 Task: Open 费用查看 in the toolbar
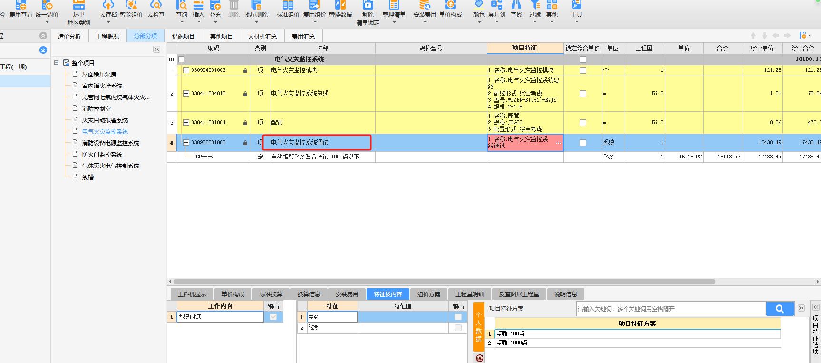(x=21, y=10)
